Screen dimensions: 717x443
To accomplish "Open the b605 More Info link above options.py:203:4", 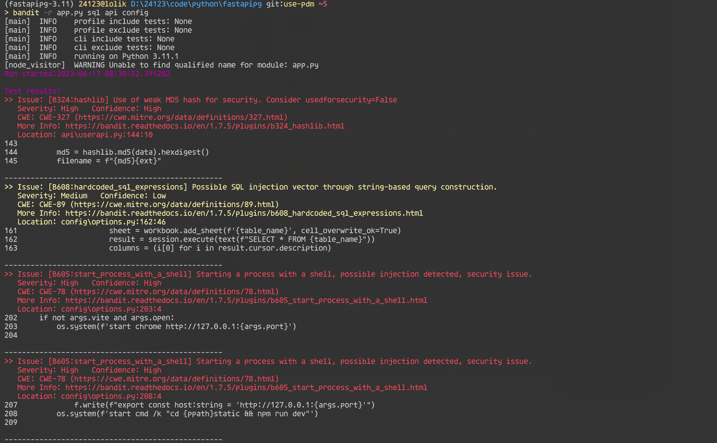I will pyautogui.click(x=246, y=300).
